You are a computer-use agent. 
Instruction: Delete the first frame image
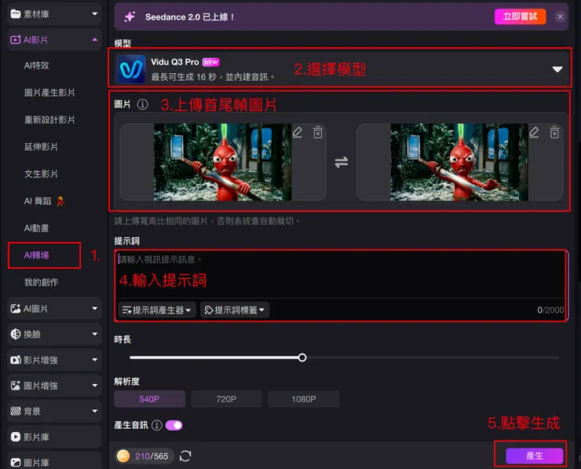click(317, 132)
